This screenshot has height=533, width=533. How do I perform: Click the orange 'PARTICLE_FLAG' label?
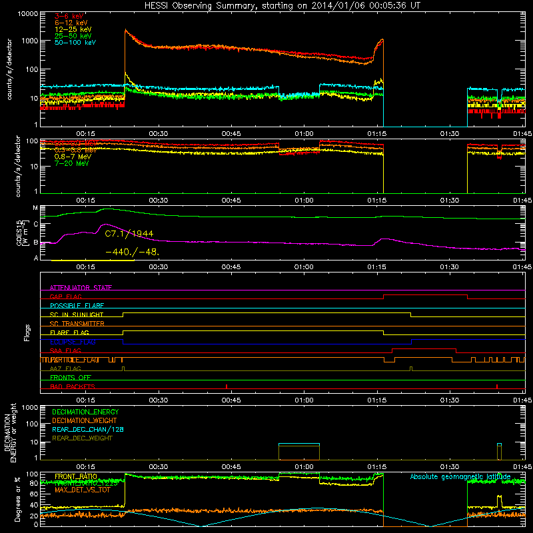tap(75, 360)
